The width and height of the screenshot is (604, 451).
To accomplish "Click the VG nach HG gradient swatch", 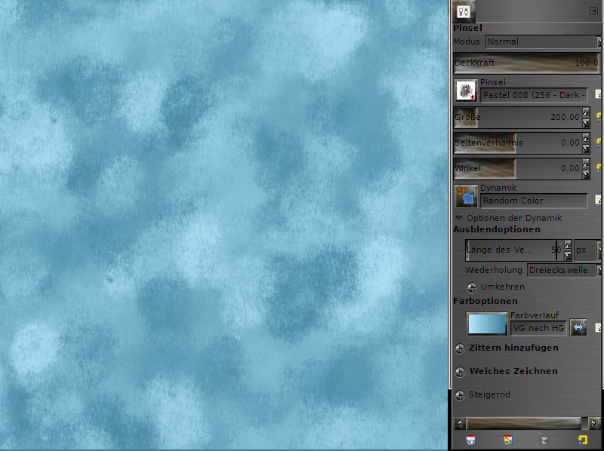I will click(x=486, y=323).
